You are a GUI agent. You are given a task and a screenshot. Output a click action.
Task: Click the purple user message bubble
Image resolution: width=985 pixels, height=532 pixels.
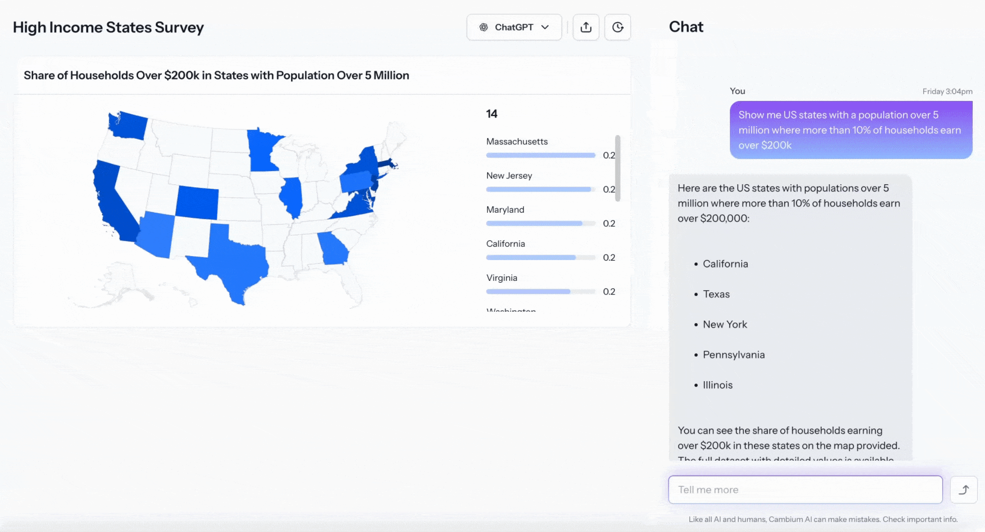point(851,130)
